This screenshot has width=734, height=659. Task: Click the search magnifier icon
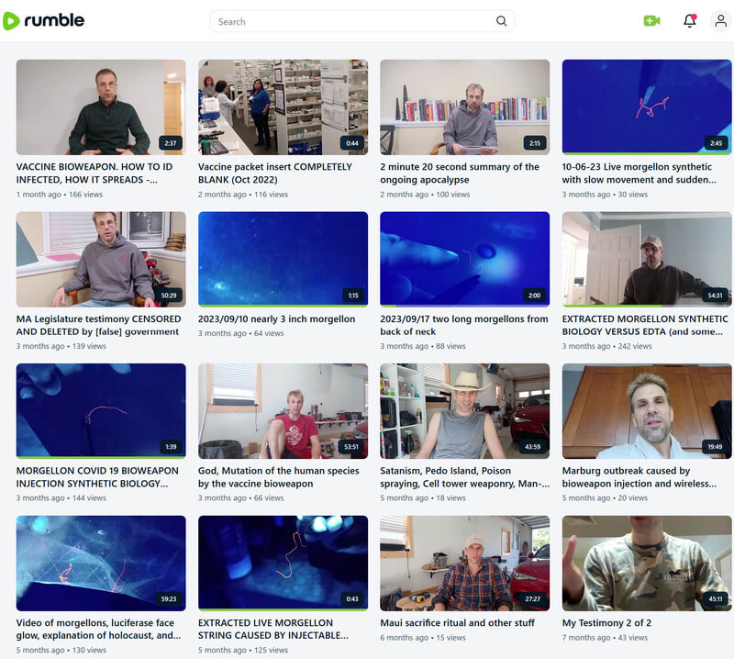501,21
